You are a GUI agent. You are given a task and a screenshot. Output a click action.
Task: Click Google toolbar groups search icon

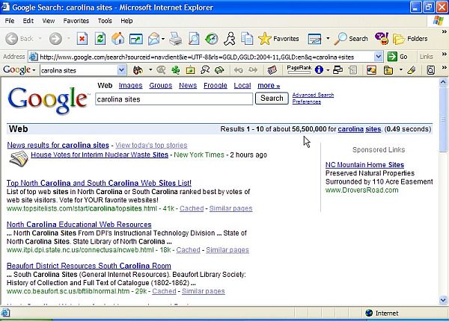pos(205,70)
